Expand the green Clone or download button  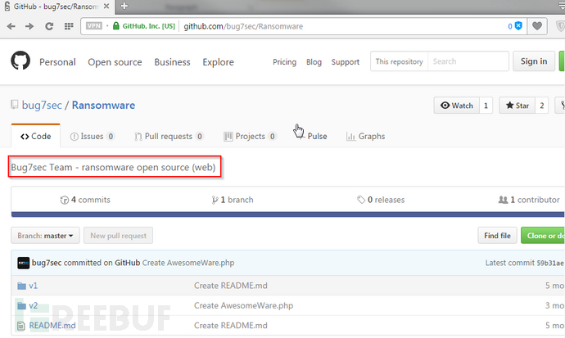pyautogui.click(x=543, y=236)
